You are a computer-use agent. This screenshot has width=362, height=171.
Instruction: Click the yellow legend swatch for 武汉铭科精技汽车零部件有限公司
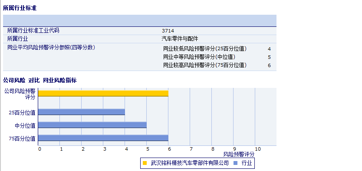click(145, 163)
